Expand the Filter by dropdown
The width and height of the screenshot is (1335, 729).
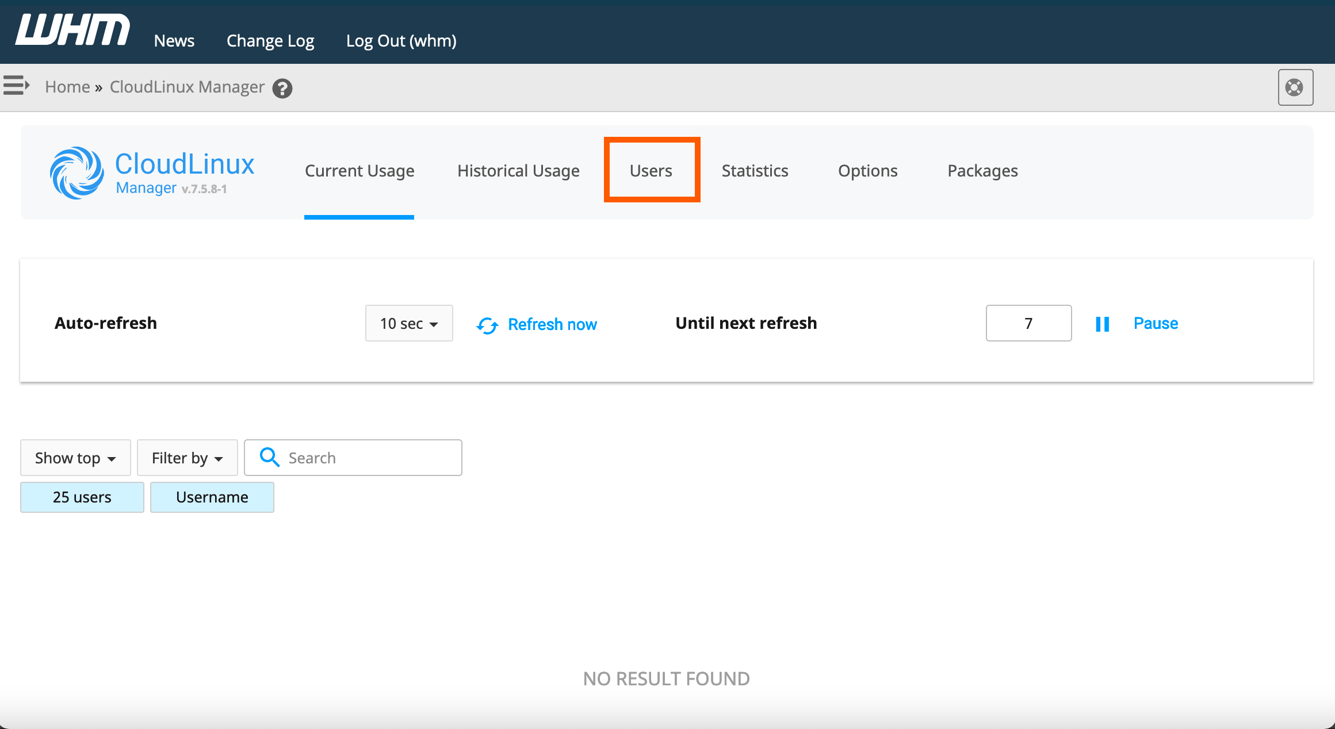pyautogui.click(x=187, y=458)
